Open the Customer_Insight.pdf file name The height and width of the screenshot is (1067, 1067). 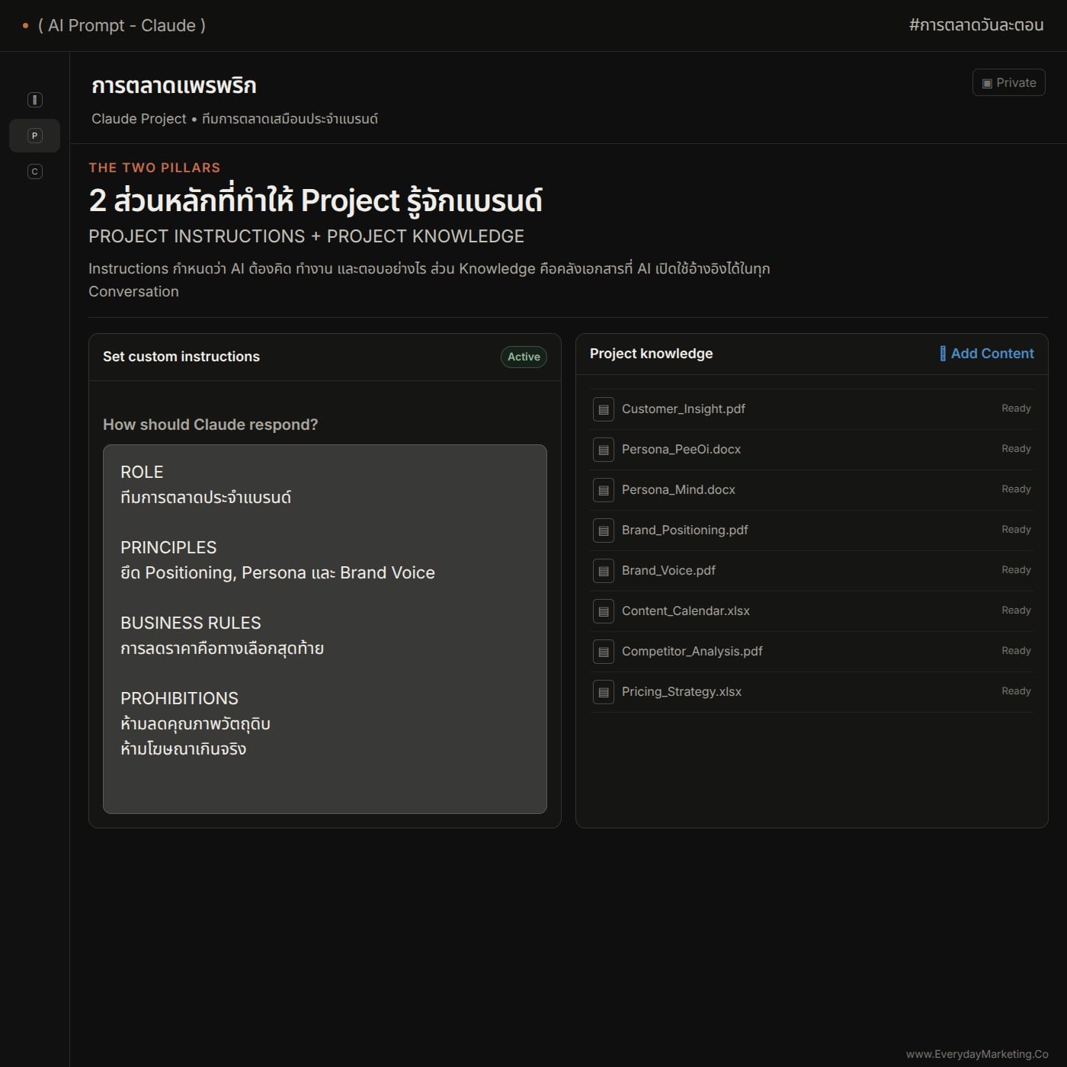pyautogui.click(x=683, y=409)
